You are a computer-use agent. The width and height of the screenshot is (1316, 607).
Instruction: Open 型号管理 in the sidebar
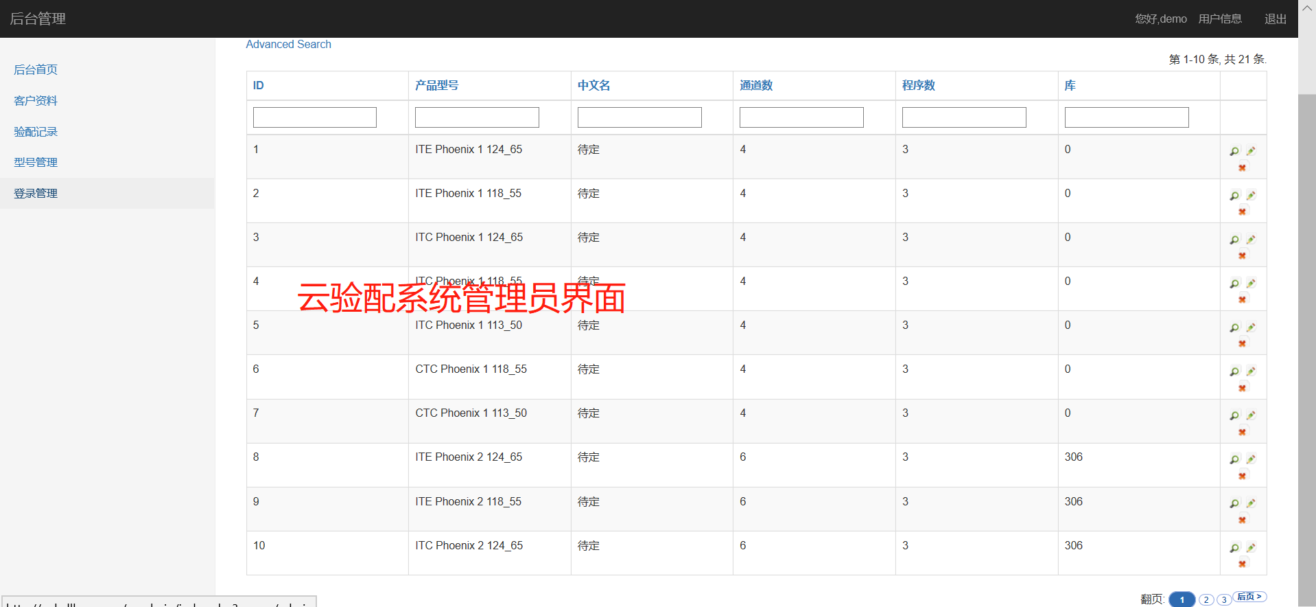(36, 162)
